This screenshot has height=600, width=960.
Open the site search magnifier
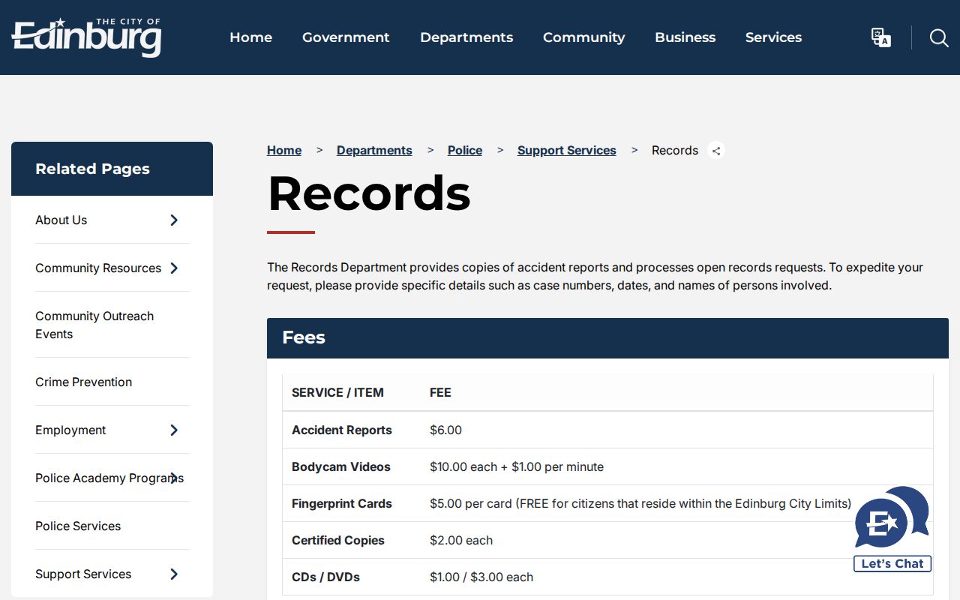pyautogui.click(x=939, y=37)
